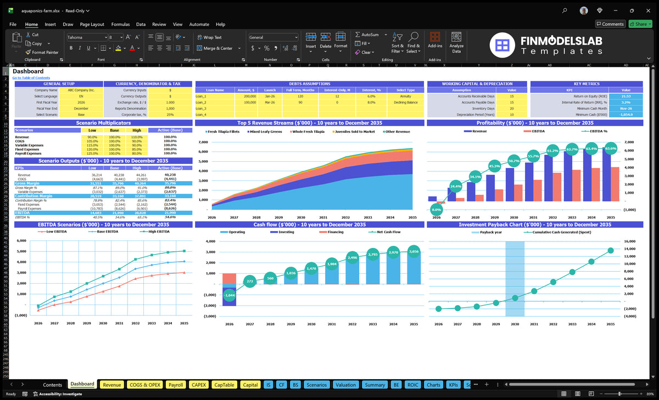Click the search magnifier in title bar
The width and height of the screenshot is (659, 400).
click(x=565, y=10)
